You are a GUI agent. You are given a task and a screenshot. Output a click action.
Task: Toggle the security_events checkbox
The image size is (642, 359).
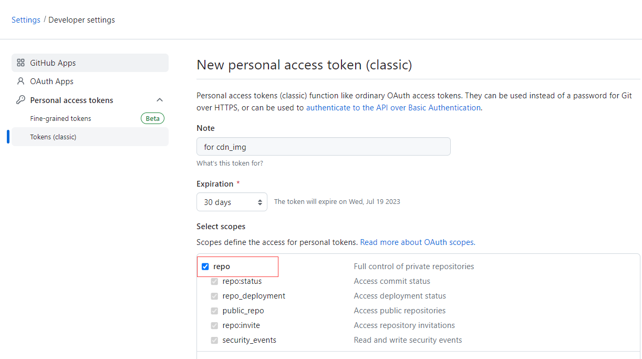tap(214, 340)
